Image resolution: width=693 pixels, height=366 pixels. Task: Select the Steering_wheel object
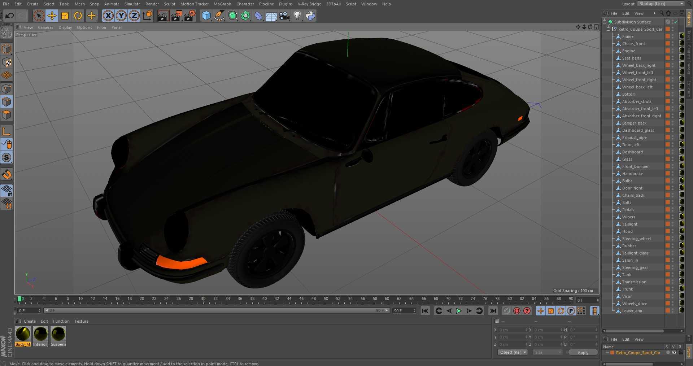point(636,239)
